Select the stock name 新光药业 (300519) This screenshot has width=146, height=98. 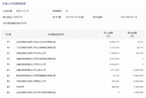(13, 17)
